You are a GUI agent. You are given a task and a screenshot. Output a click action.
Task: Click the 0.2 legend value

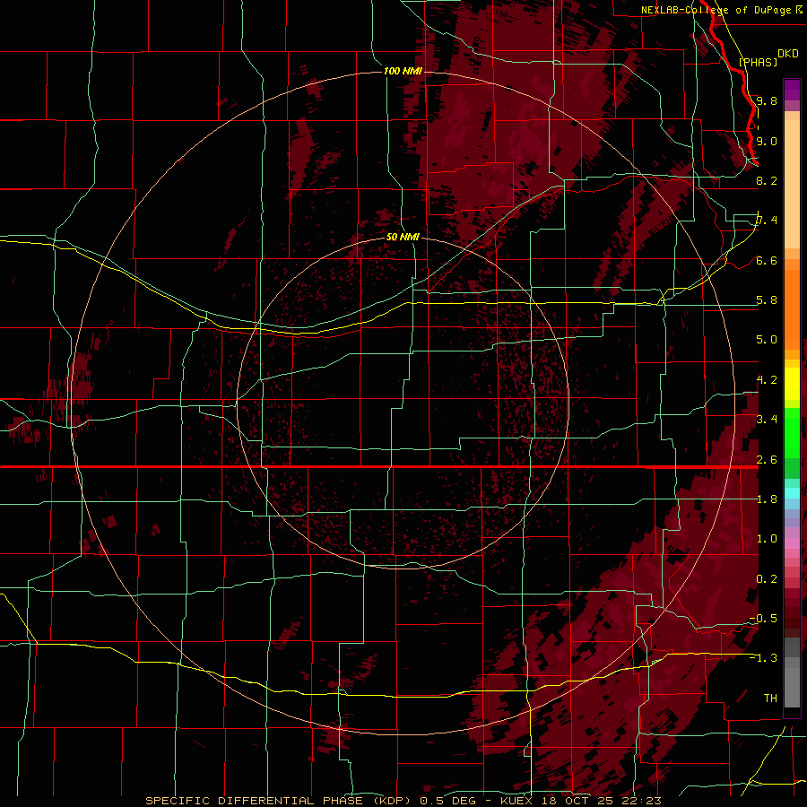tap(767, 579)
